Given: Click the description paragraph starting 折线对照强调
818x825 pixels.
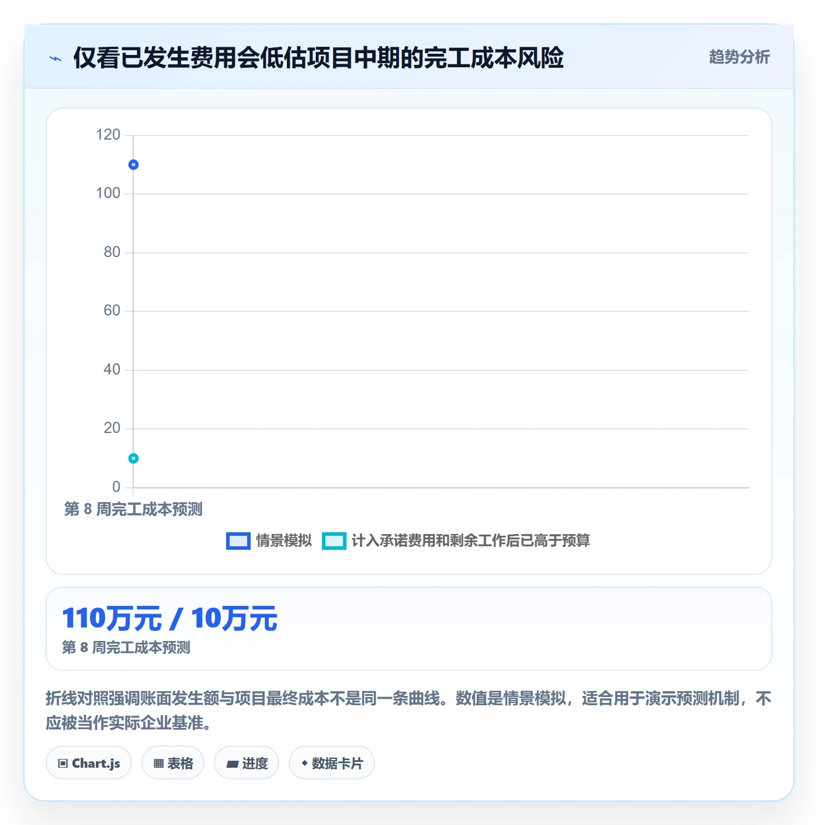Looking at the screenshot, I should (x=408, y=710).
